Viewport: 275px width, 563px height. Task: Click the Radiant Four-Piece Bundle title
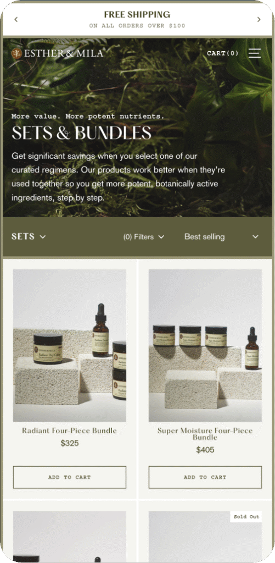click(70, 430)
